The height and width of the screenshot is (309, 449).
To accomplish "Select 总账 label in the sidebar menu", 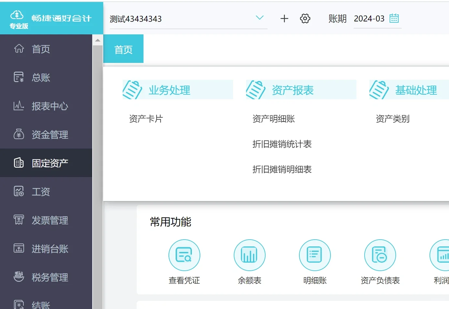I will (x=41, y=77).
